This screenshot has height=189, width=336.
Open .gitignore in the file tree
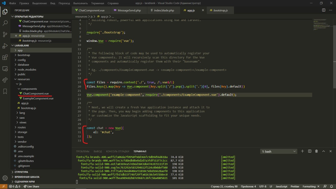(x=41, y=166)
